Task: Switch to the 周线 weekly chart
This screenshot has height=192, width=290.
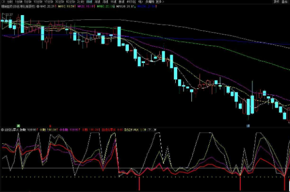Action: click(x=97, y=2)
